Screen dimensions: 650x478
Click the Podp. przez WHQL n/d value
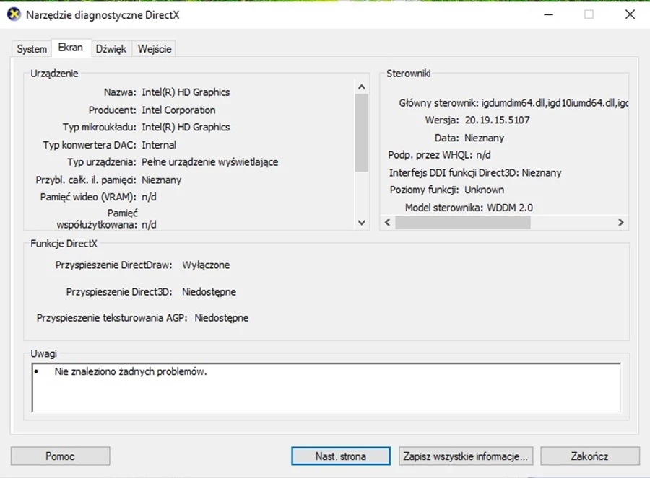pyautogui.click(x=483, y=155)
